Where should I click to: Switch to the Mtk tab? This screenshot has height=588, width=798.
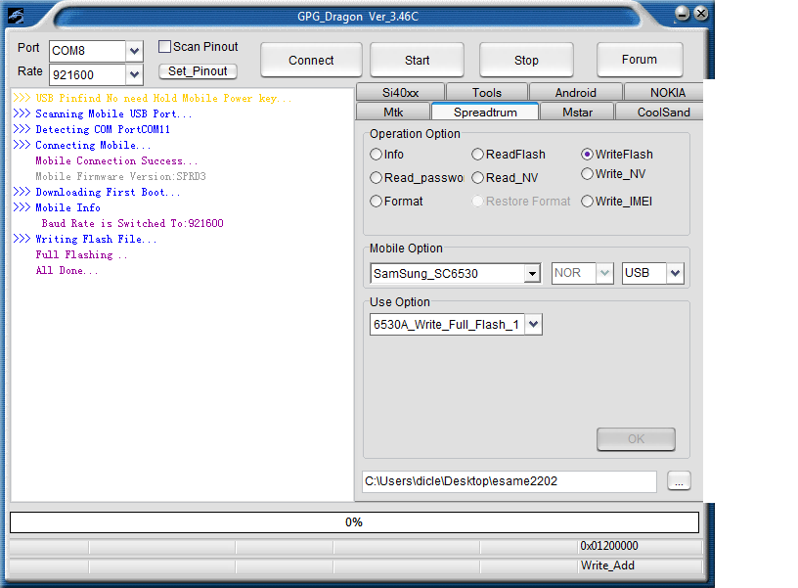coord(393,112)
